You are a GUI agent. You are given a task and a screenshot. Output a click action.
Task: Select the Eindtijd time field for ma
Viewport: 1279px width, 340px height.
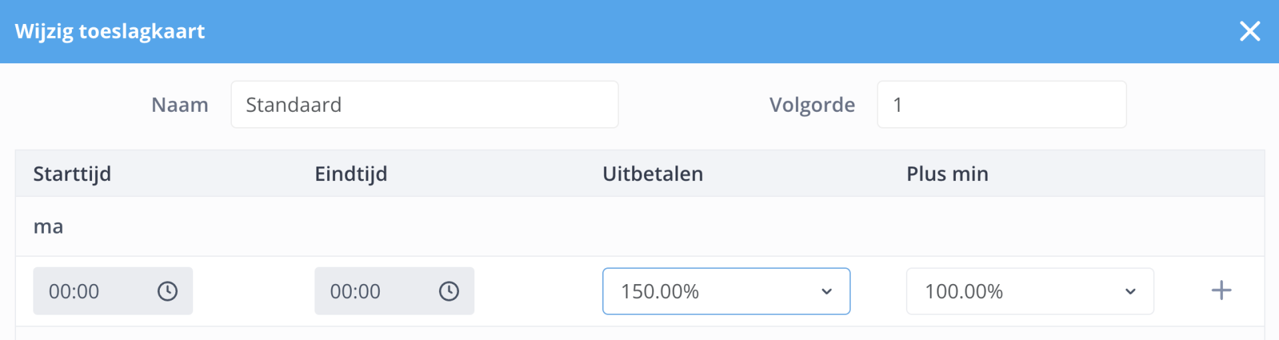[x=394, y=291]
